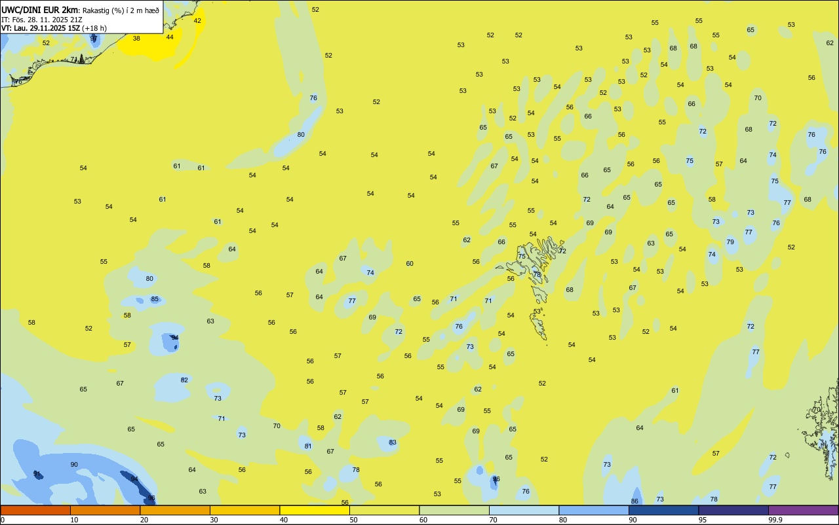This screenshot has height=525, width=839.
Task: Click the title text UWC/DINI EUR 2km
Action: click(x=40, y=10)
